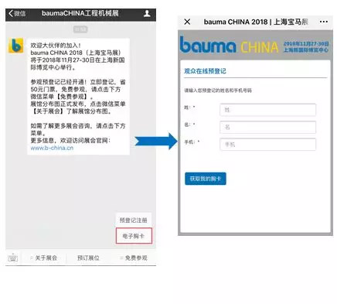Tap the bauma b logo avatar
This screenshot has height=304, width=337.
(x=15, y=46)
